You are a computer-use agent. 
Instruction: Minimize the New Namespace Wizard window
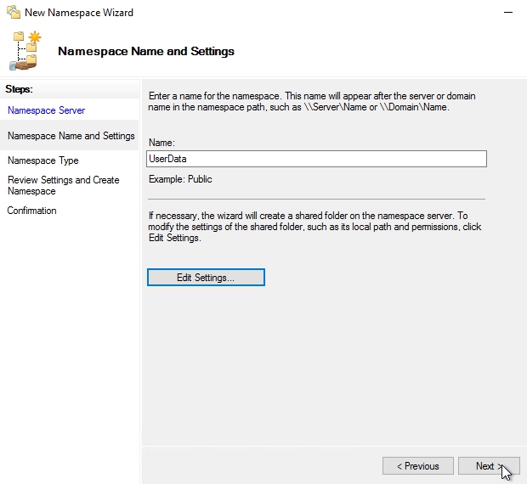point(507,13)
